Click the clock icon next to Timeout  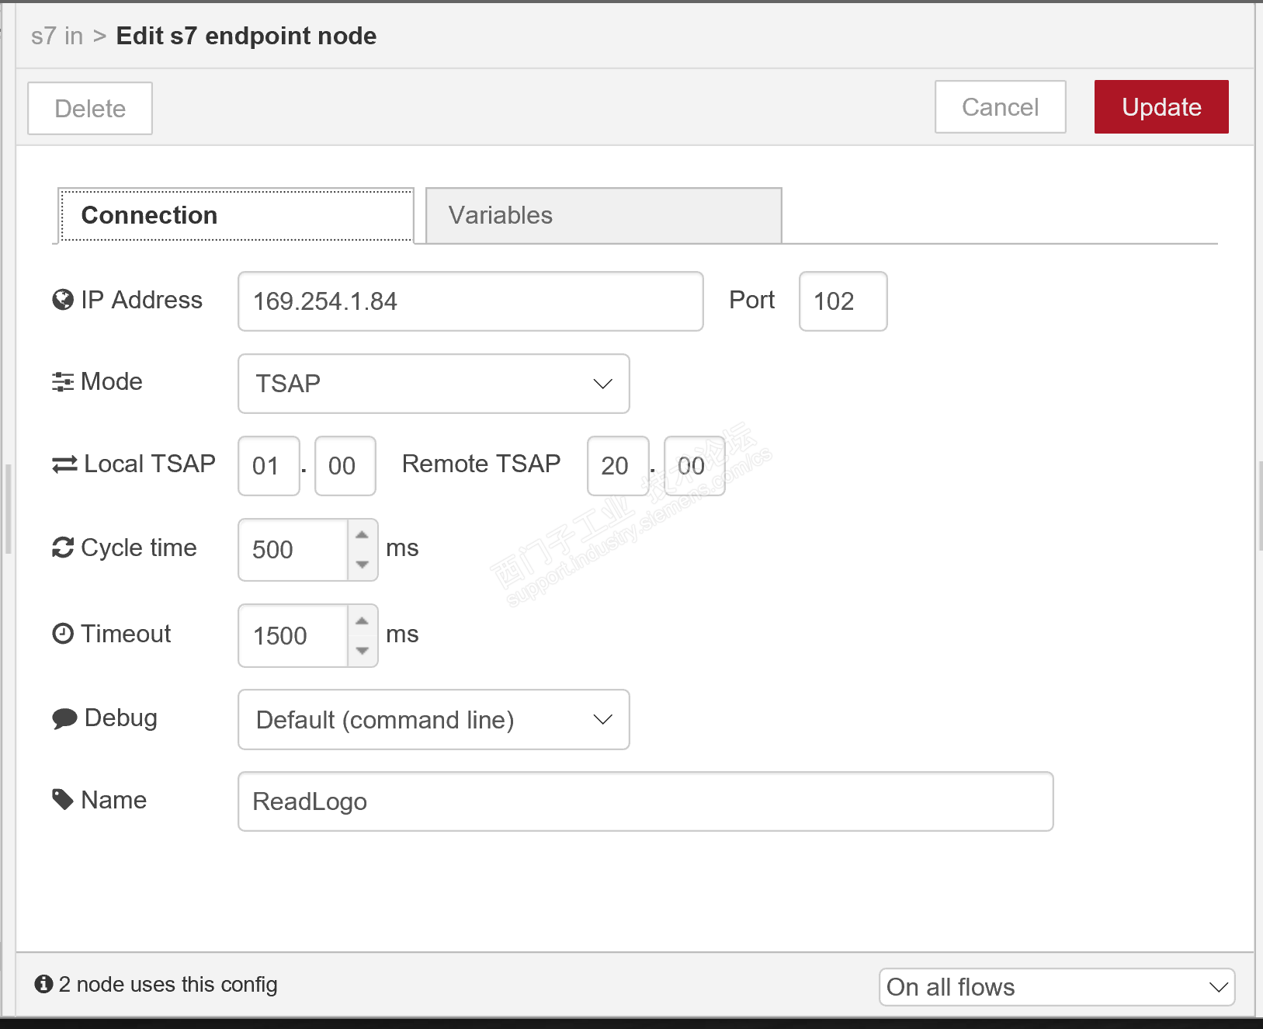[63, 634]
